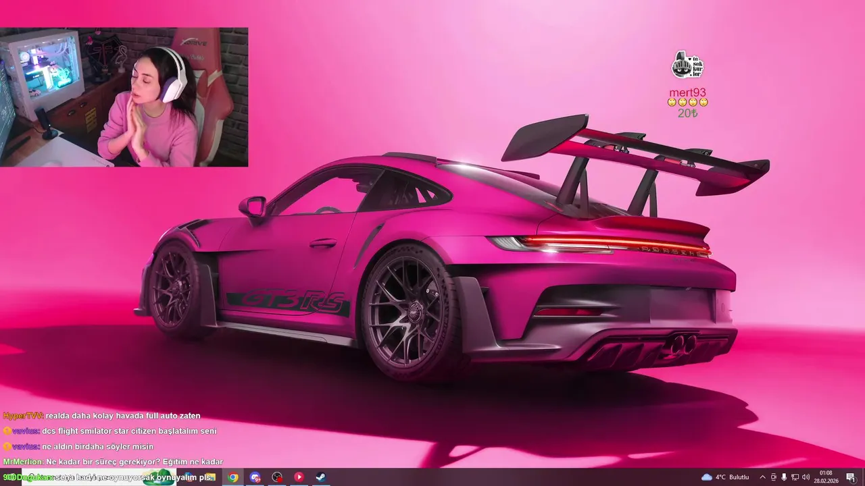The height and width of the screenshot is (486, 865).
Task: Open network settings tray icon
Action: click(x=795, y=477)
